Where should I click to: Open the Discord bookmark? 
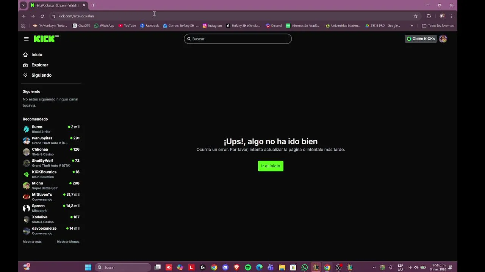[274, 26]
